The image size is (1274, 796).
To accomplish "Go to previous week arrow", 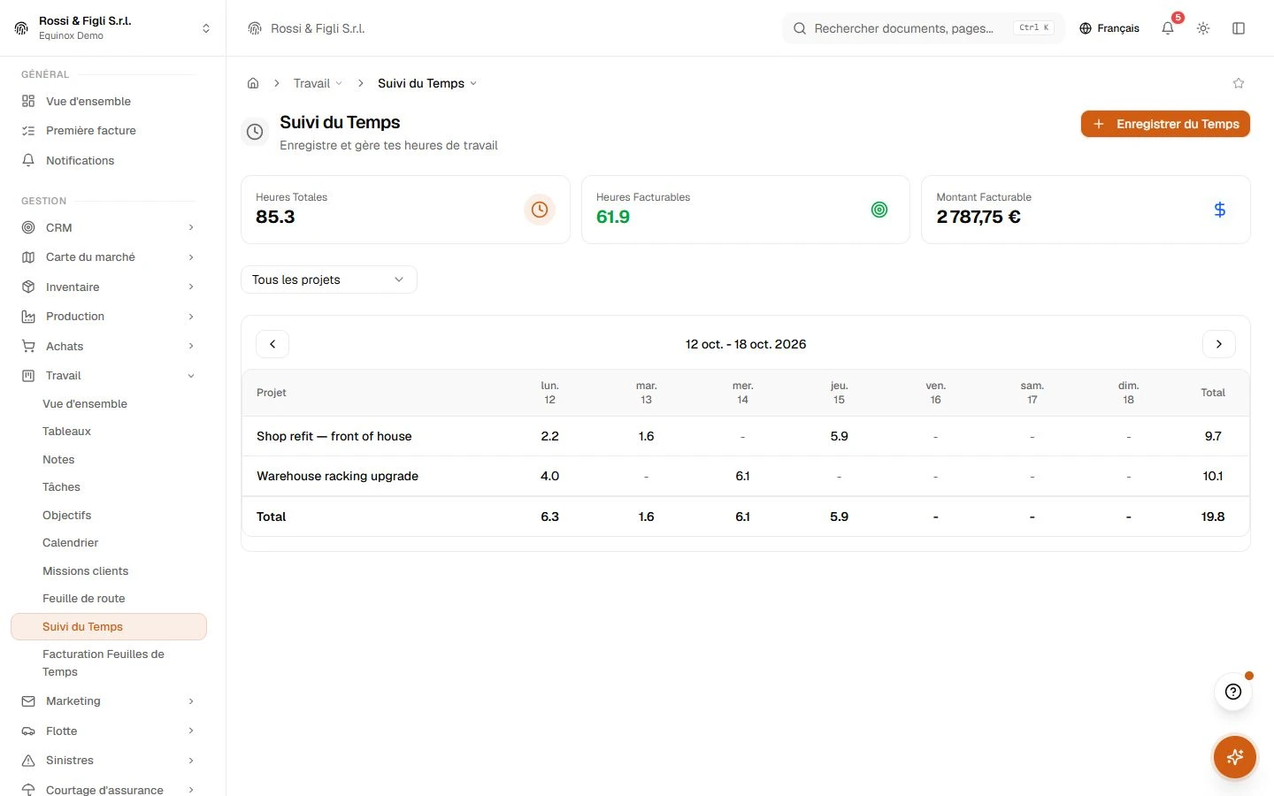I will 272,344.
